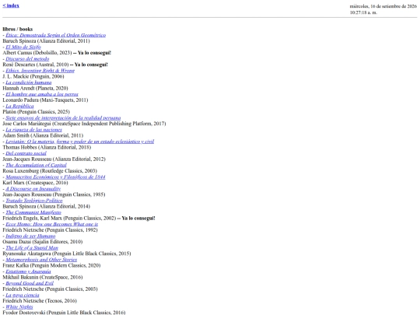420x315 pixels.
Task: Click 'Platón (Penguin Classics, 2025)' text
Action: [x=36, y=112]
